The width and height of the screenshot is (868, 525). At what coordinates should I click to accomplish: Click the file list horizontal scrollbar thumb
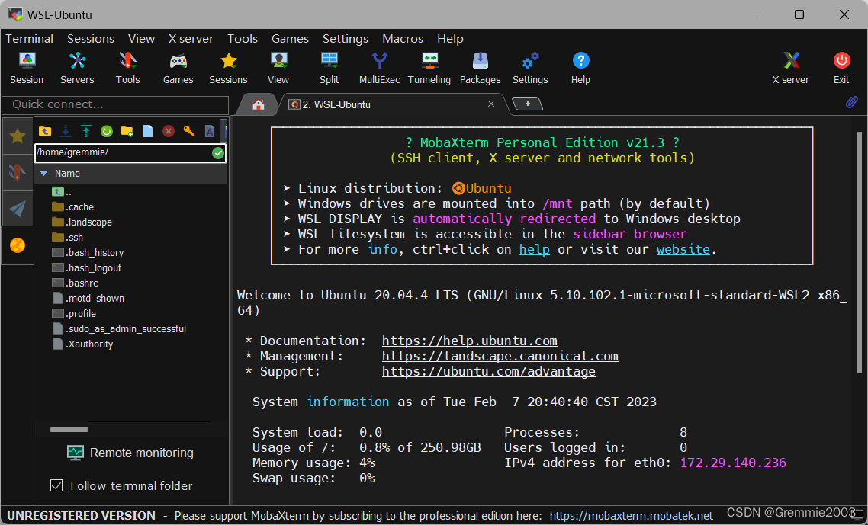point(69,430)
